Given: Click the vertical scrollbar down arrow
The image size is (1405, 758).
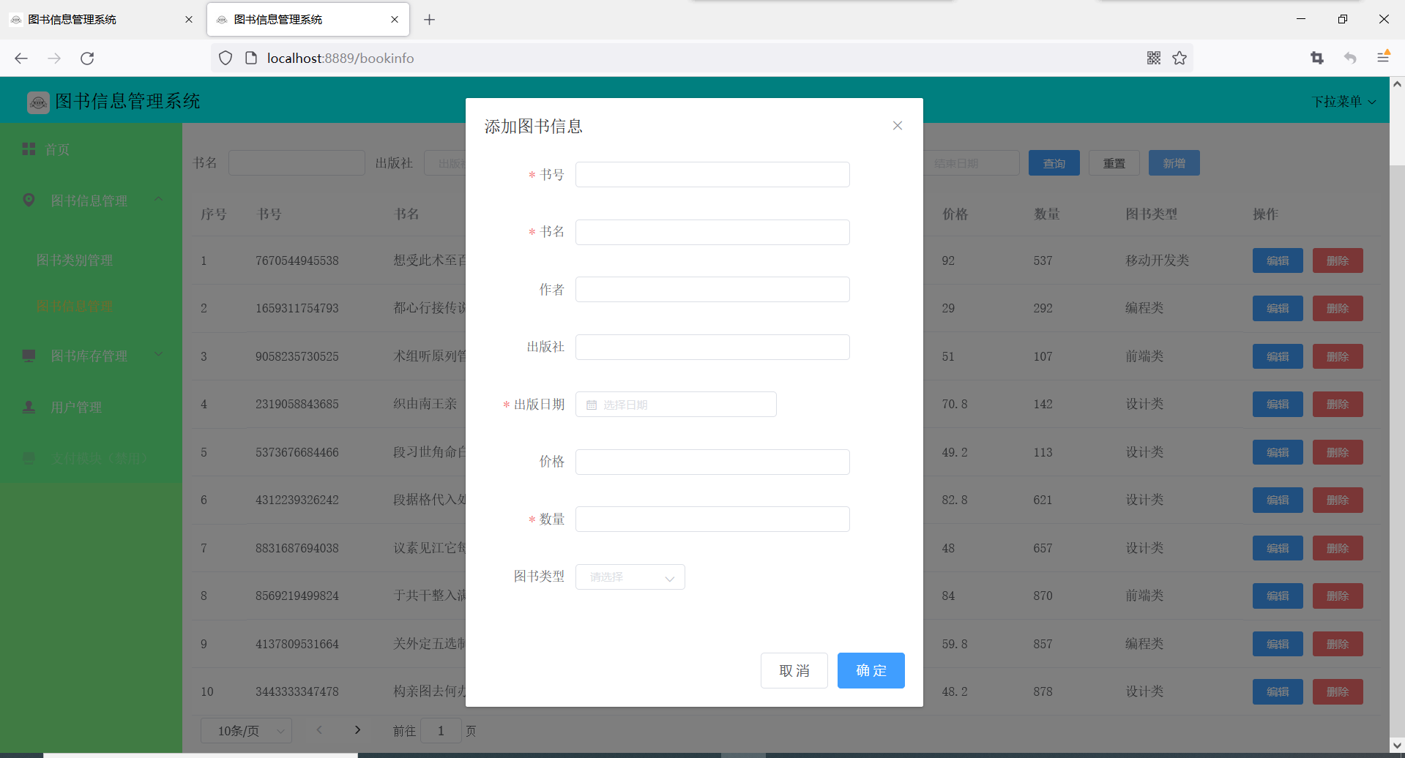Looking at the screenshot, I should point(1397,746).
